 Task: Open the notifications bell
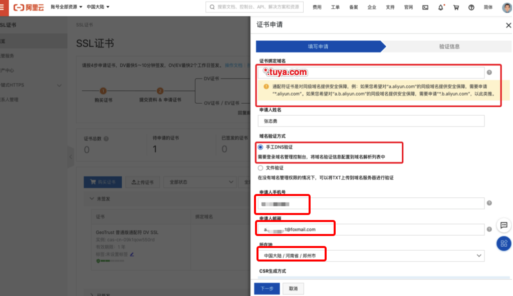[441, 7]
